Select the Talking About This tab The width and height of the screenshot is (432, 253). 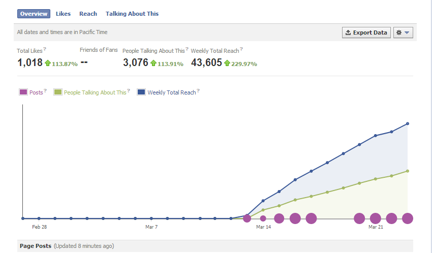coord(132,14)
